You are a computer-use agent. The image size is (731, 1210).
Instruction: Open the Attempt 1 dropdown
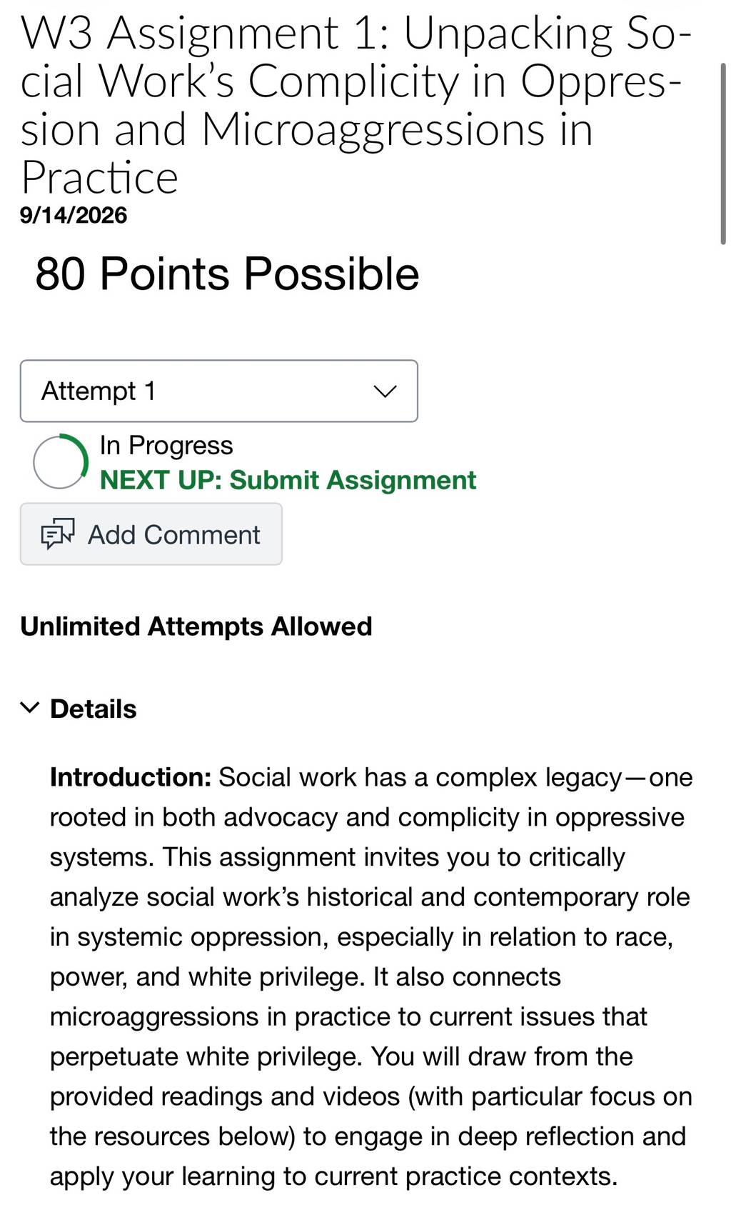(218, 391)
